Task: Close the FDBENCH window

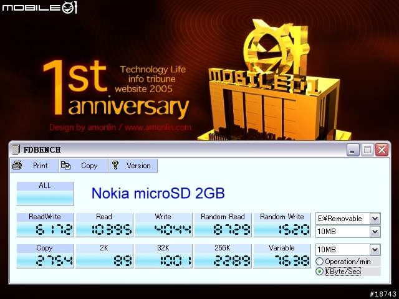Action: click(x=382, y=149)
